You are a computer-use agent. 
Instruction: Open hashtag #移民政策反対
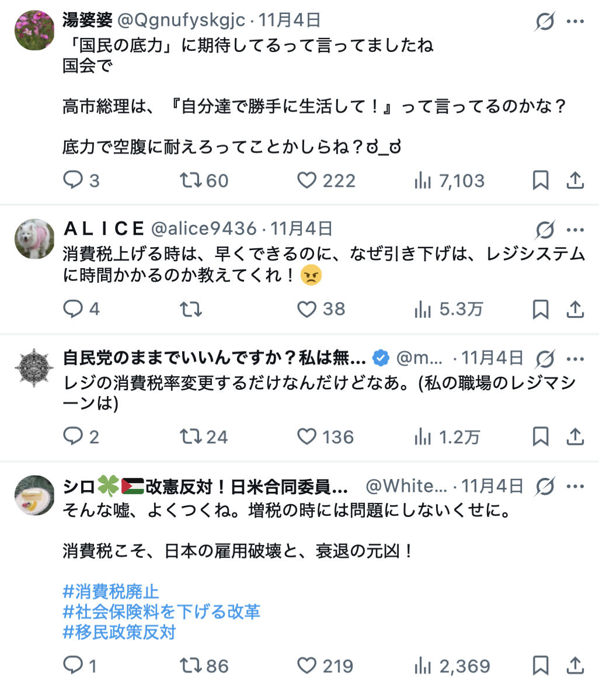click(x=119, y=632)
